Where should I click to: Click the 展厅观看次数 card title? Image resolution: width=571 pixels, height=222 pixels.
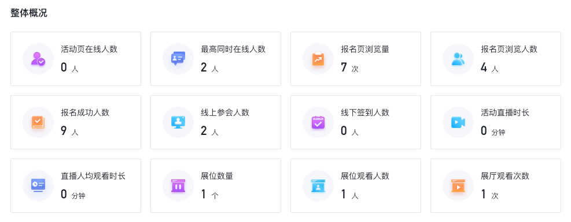504,176
